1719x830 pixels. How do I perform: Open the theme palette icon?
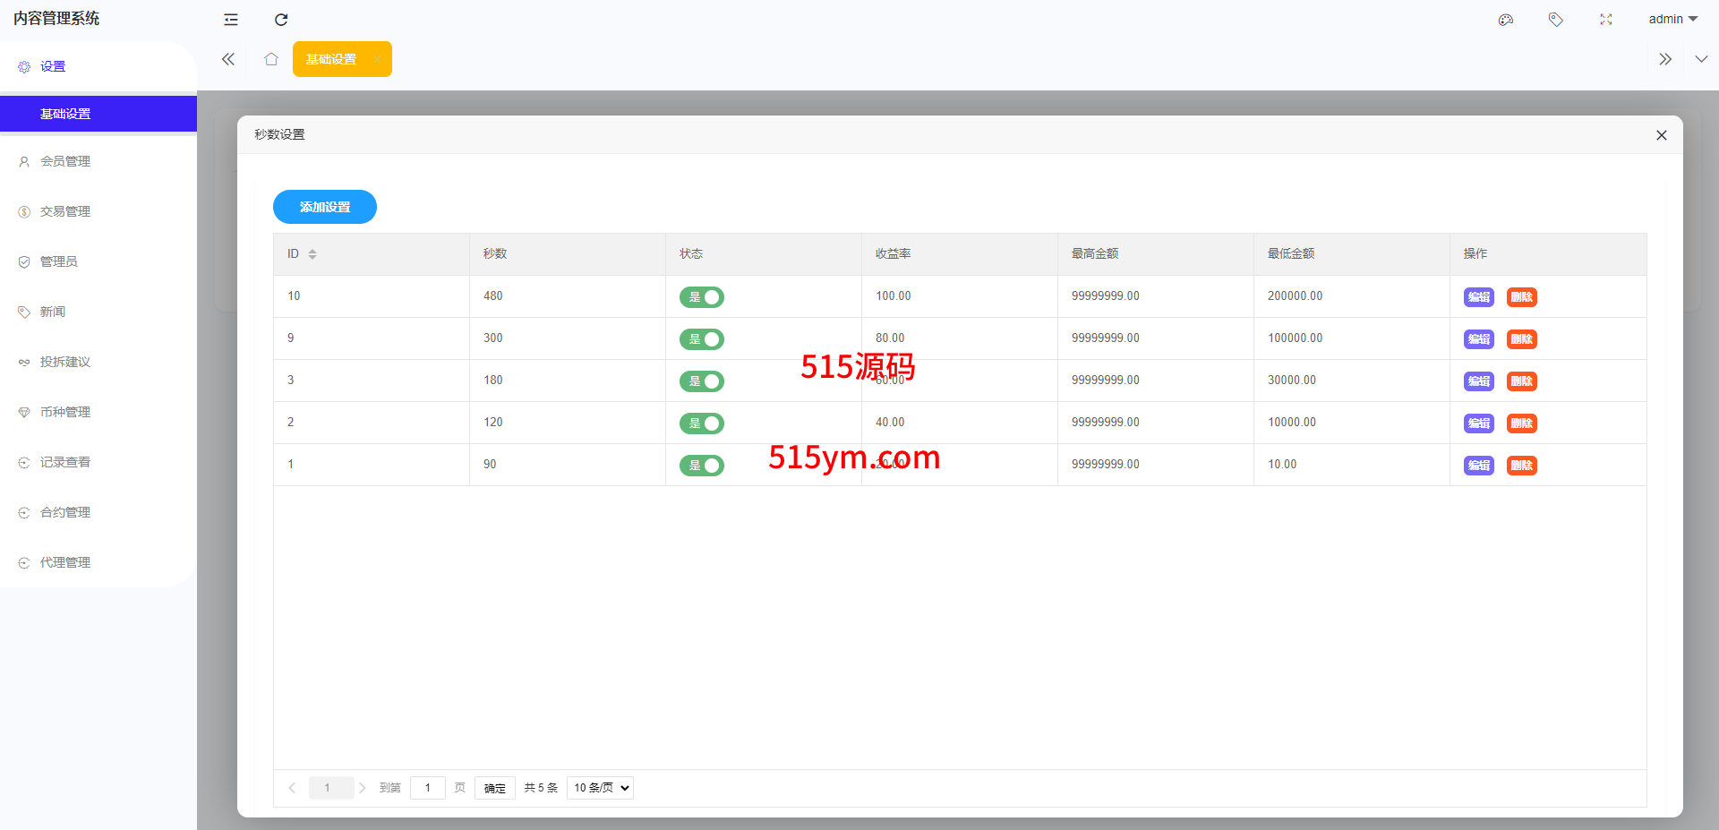1506,20
